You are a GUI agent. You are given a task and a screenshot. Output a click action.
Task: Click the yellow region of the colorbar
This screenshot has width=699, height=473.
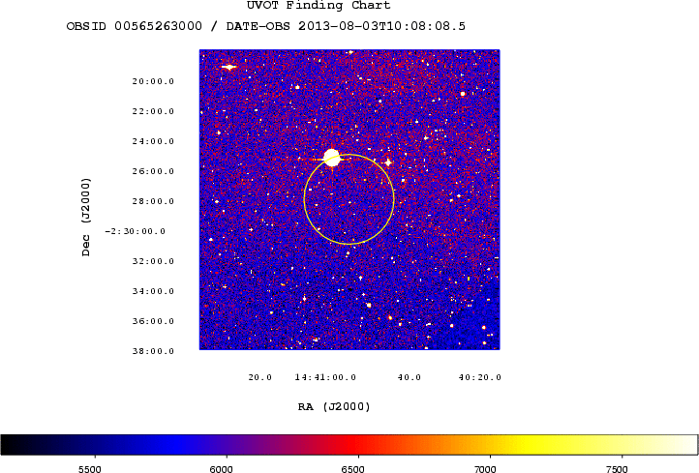click(531, 445)
